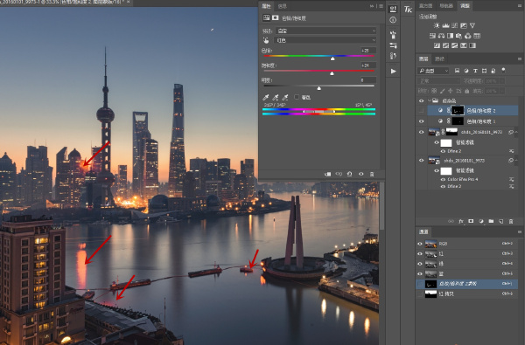Add layer mask from Layers panel footer

point(471,221)
